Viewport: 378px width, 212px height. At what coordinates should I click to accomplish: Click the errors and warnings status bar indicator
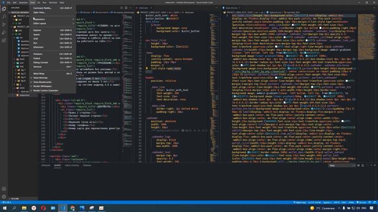6,203
